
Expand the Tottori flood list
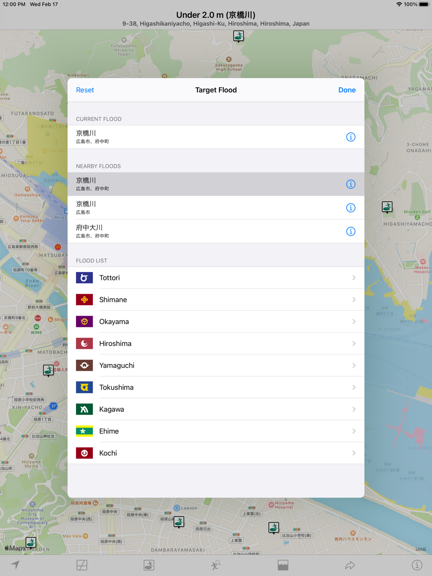[x=216, y=278]
